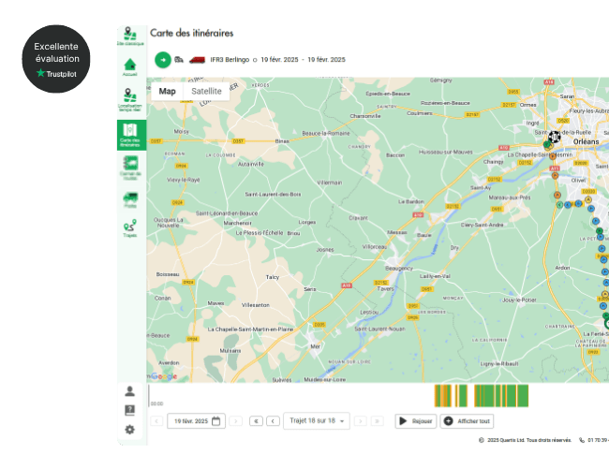
Task: Go to next trajet arrow button
Action: click(361, 421)
